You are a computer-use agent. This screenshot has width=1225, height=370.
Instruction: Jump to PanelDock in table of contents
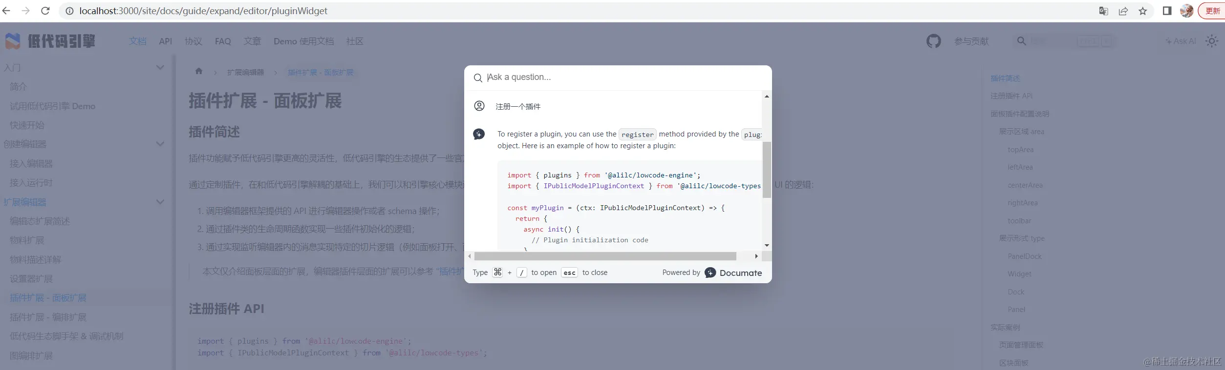1025,256
